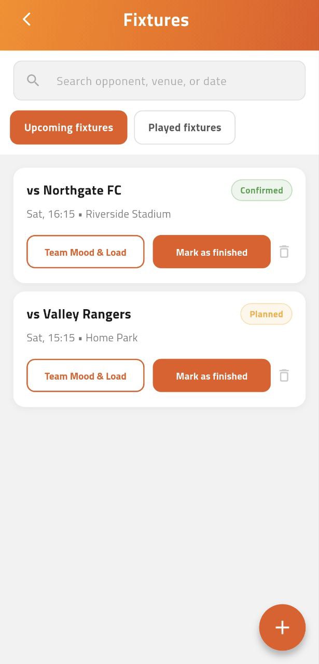Tap the orange plus button to add fixture

(x=282, y=627)
